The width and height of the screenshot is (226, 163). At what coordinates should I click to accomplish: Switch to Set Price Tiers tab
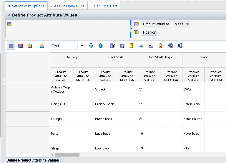[x=104, y=6]
